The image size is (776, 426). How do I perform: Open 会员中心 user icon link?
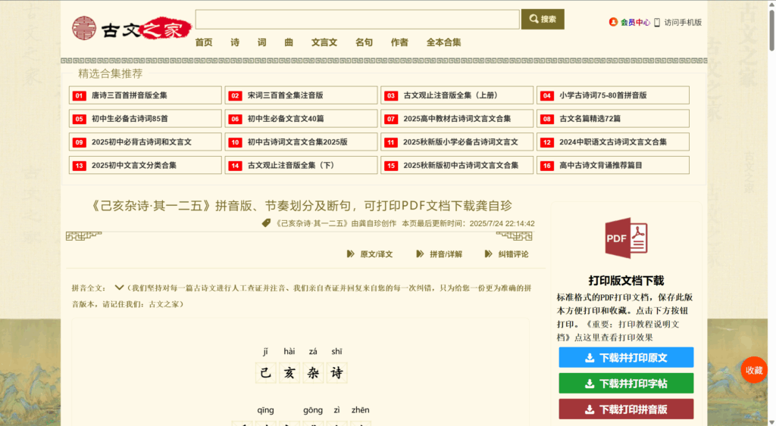pyautogui.click(x=613, y=23)
